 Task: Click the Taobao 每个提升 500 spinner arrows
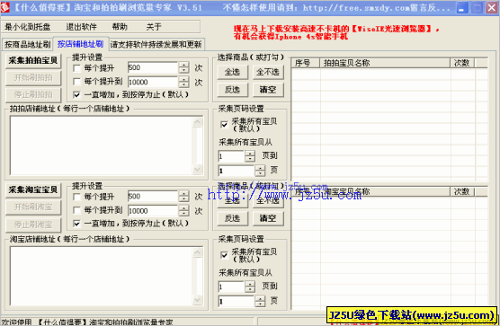click(183, 196)
